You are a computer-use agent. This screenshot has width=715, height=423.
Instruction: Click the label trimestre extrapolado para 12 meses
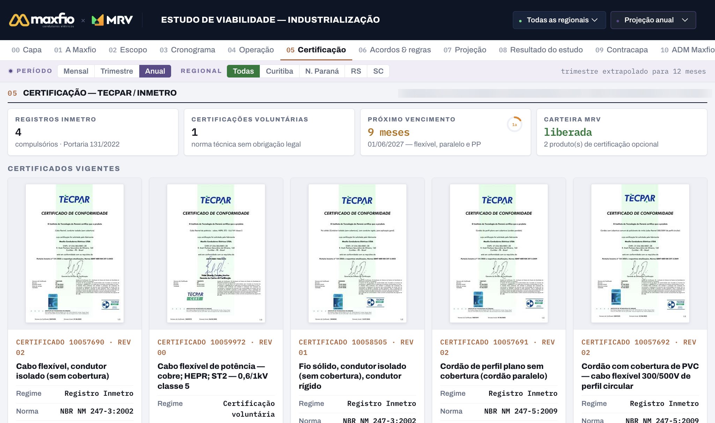633,71
